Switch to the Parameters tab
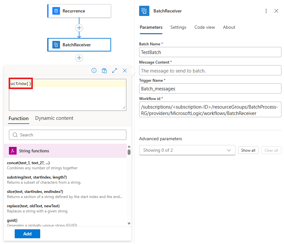 [x=151, y=27]
